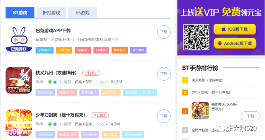Download 侠义九州 via its 下载 button
Screen dimensions: 265x140
tap(164, 74)
